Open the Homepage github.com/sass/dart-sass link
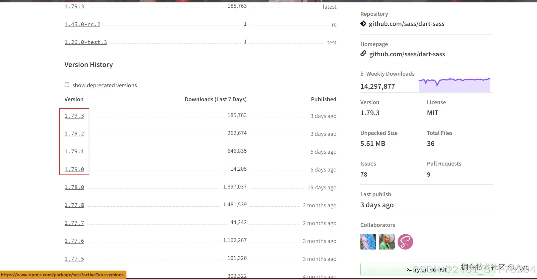 point(407,54)
